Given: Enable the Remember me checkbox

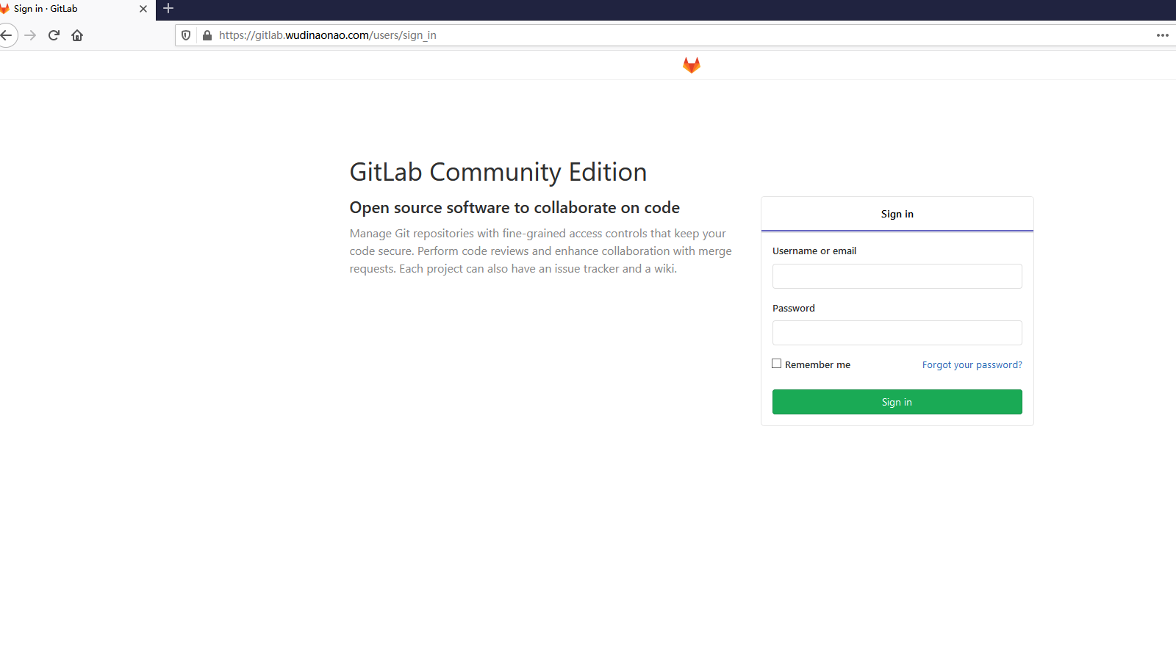Looking at the screenshot, I should pos(776,364).
